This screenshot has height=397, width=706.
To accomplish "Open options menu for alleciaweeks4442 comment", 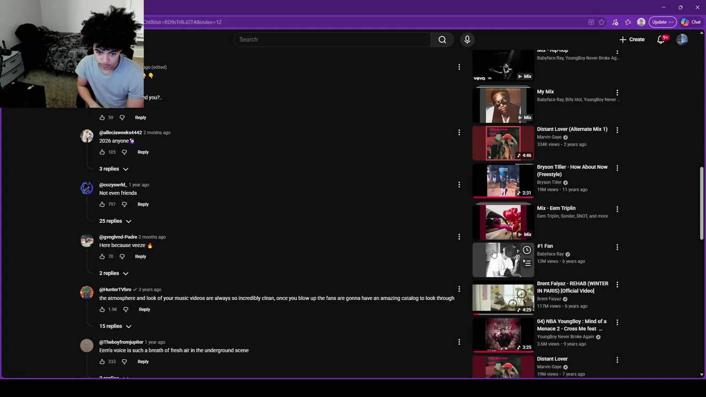I will [x=459, y=132].
